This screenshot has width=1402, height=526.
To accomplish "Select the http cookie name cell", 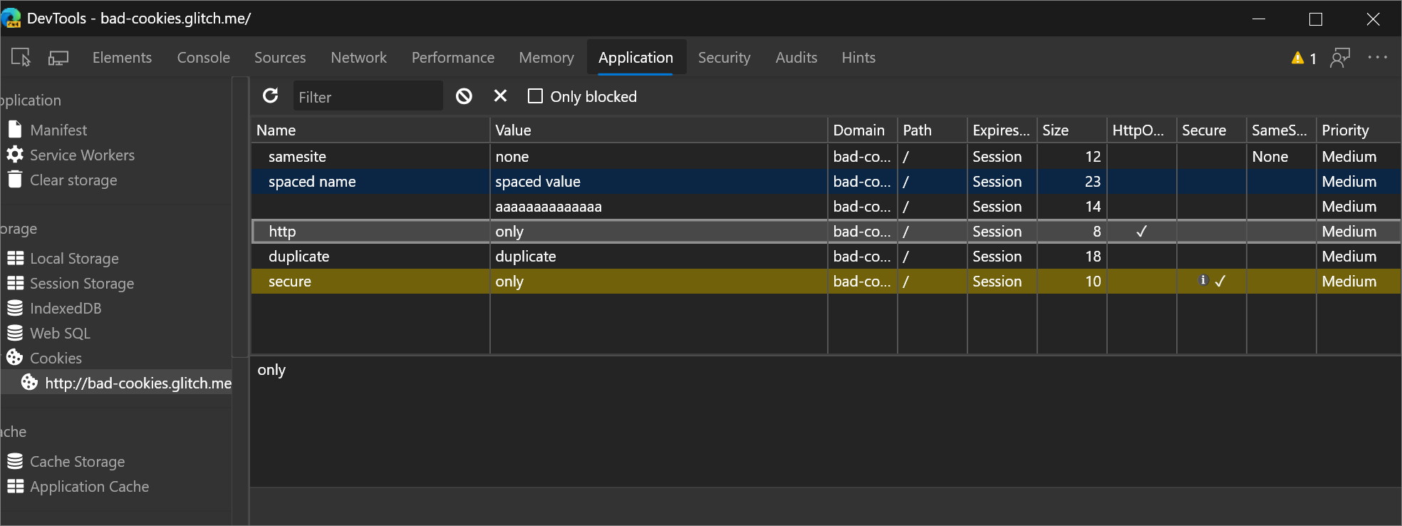I will 370,231.
